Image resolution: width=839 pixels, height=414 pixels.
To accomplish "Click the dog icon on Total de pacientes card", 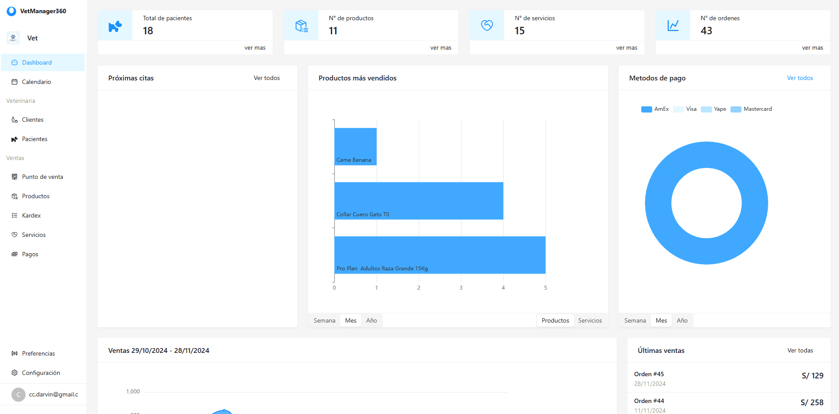I will (115, 26).
